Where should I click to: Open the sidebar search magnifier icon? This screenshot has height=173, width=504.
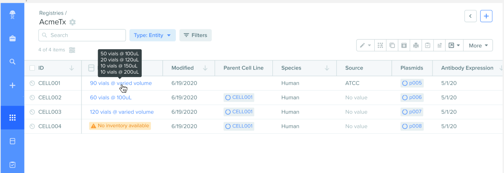[x=12, y=62]
